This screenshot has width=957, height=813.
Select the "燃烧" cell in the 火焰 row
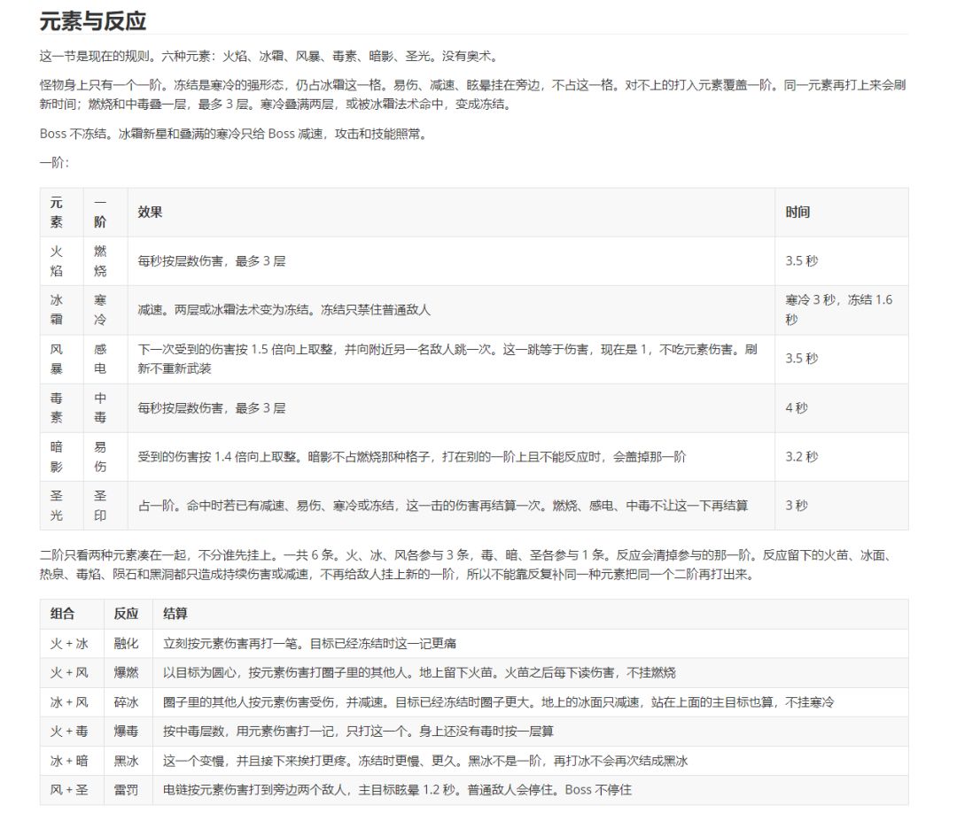click(105, 261)
